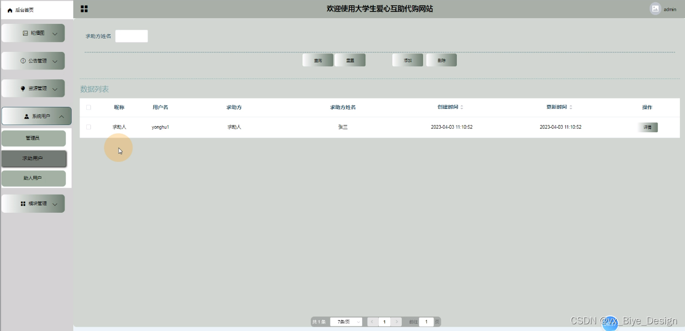Click the 昵称 column header
The height and width of the screenshot is (331, 685).
[120, 107]
